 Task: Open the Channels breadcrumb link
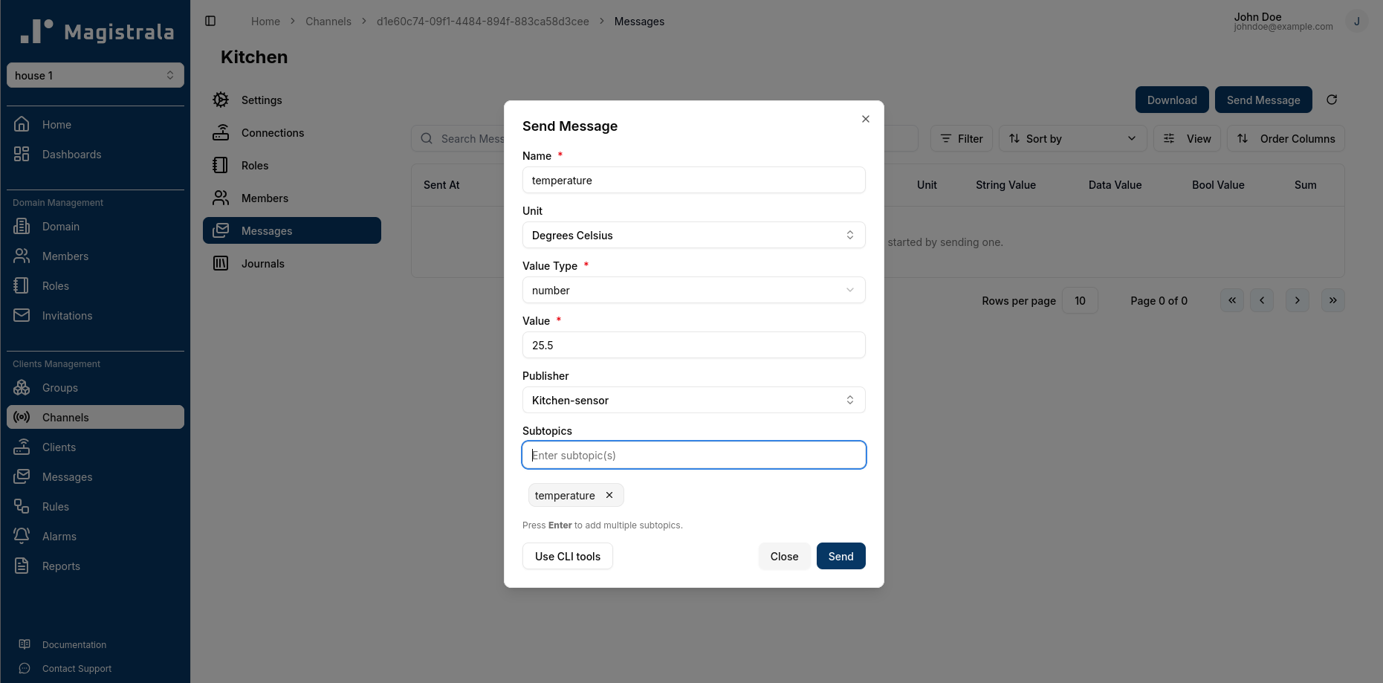pos(328,21)
